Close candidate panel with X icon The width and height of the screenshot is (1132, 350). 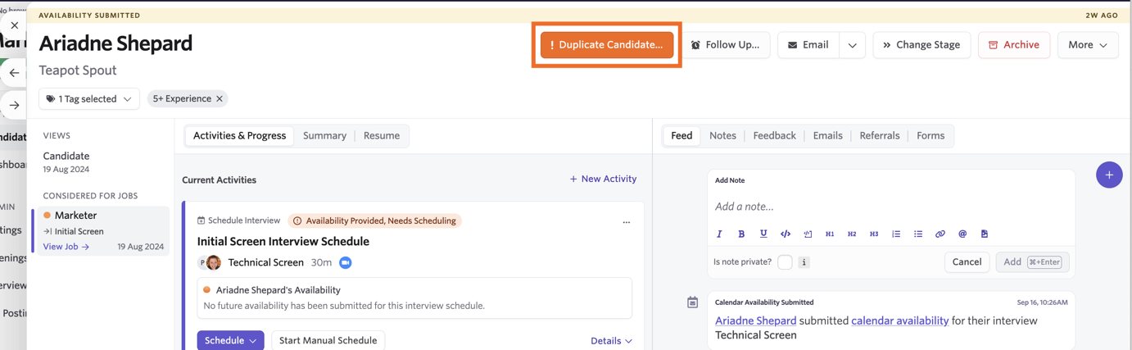[15, 25]
